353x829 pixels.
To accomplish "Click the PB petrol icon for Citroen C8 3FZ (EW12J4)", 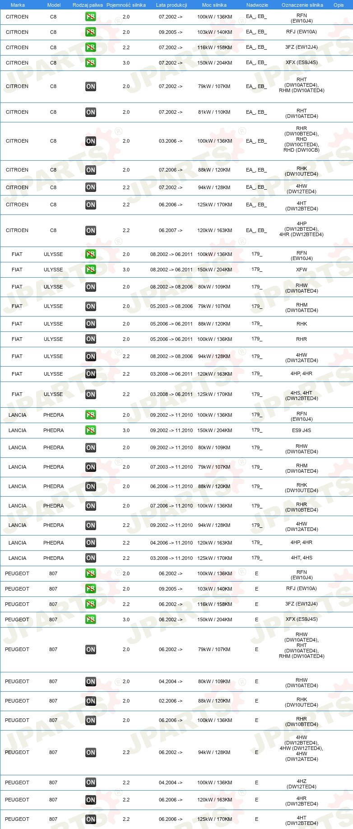I will tap(91, 47).
